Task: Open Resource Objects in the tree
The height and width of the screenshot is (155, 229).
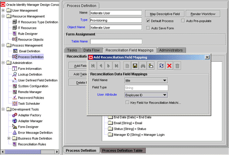Action: pos(28,40)
